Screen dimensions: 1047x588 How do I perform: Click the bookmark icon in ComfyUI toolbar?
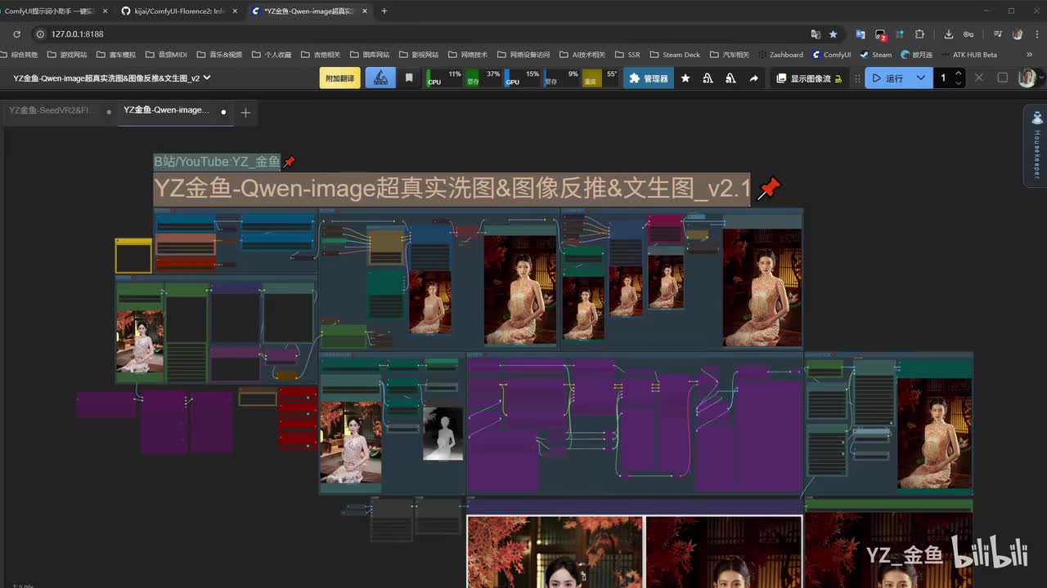click(409, 78)
